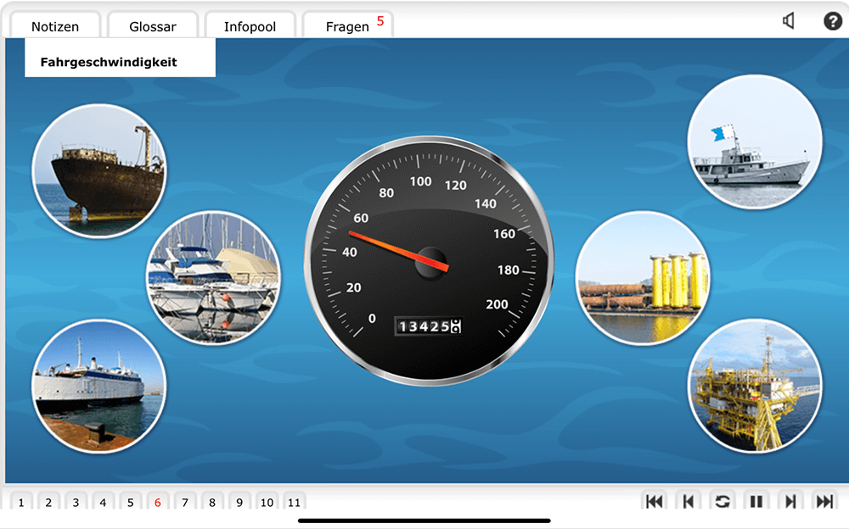Open help via the question mark icon
849x529 pixels.
[x=833, y=21]
